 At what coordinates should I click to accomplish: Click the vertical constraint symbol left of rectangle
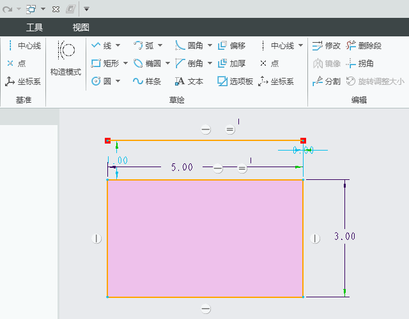click(x=96, y=238)
